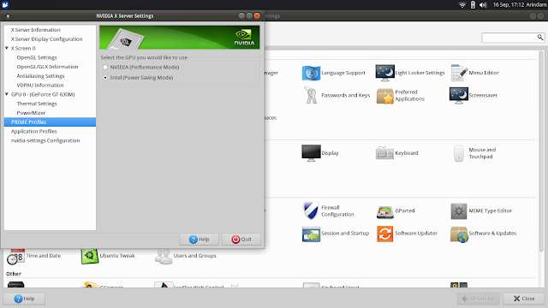
Task: Open the Keyboard settings icon
Action: pyautogui.click(x=384, y=153)
